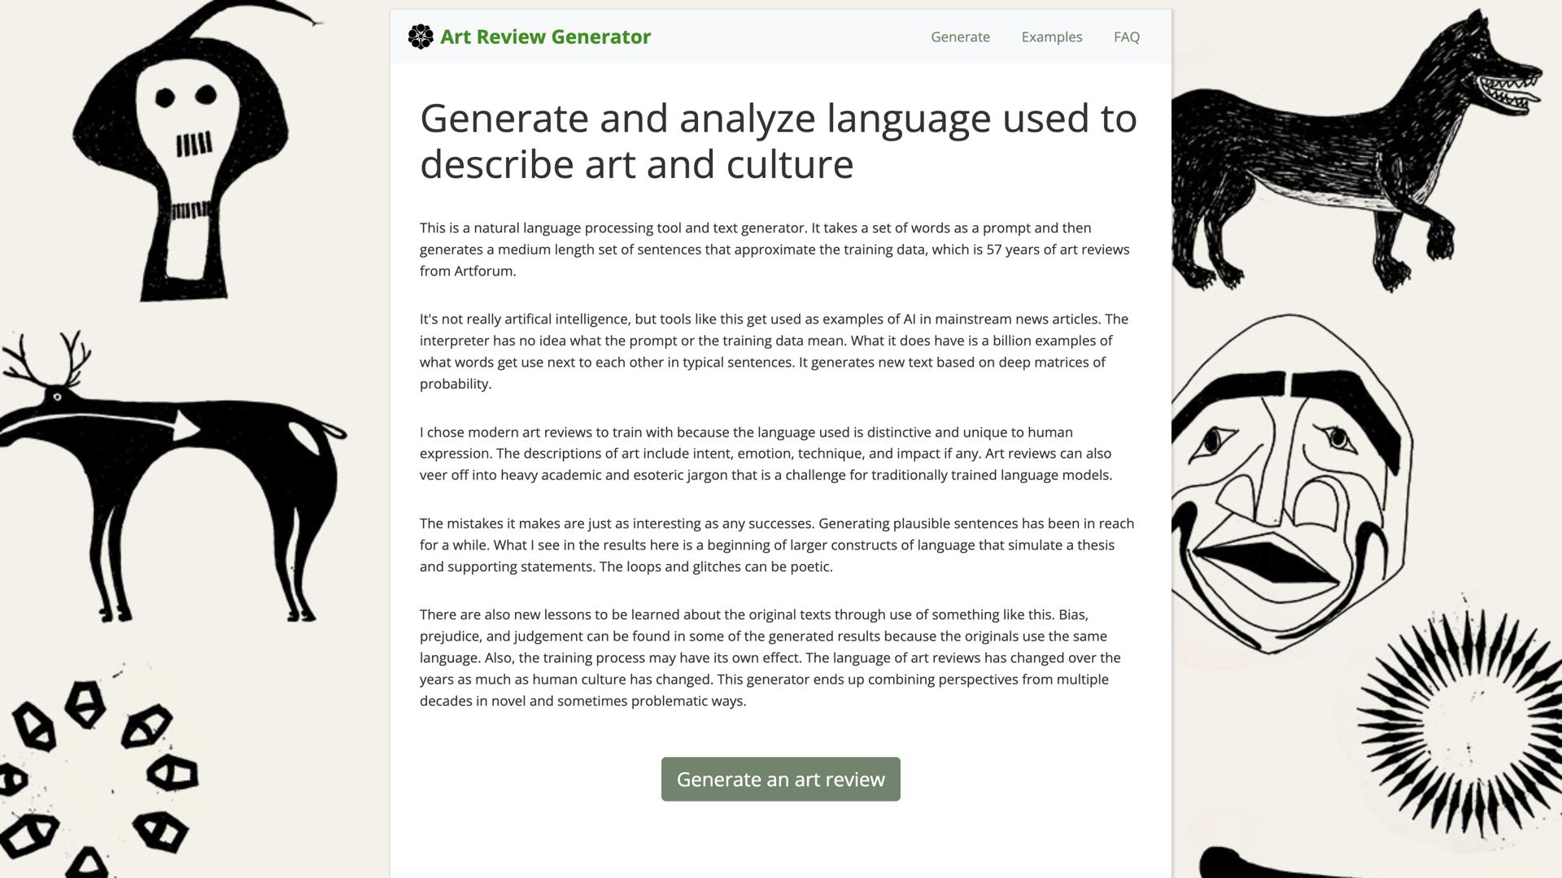Click the black flower logo icon
Screen dimensions: 1562x878
[x=421, y=37]
